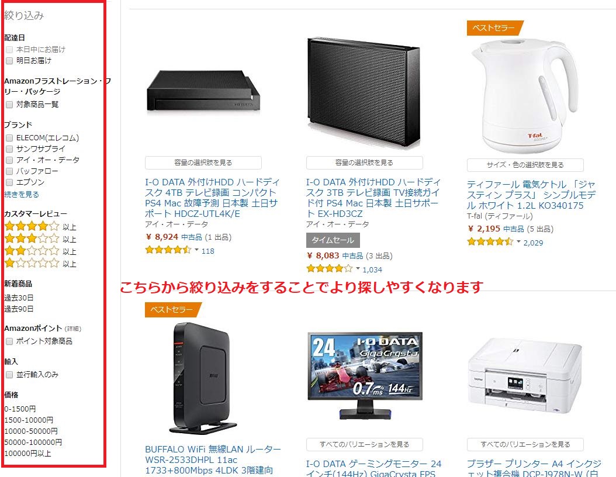Choose the 1500-10000円 price range
Image resolution: width=616 pixels, height=477 pixels.
(29, 420)
